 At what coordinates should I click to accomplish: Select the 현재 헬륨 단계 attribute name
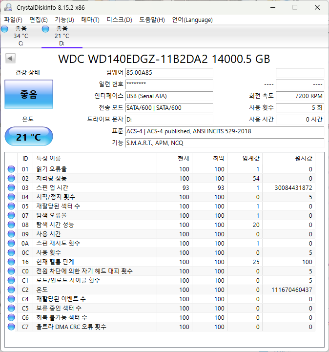(x=55, y=262)
